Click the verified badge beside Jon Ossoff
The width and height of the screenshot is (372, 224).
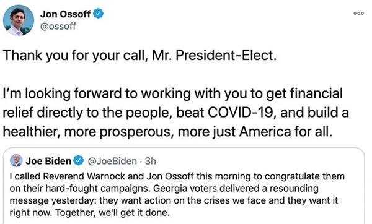point(98,14)
